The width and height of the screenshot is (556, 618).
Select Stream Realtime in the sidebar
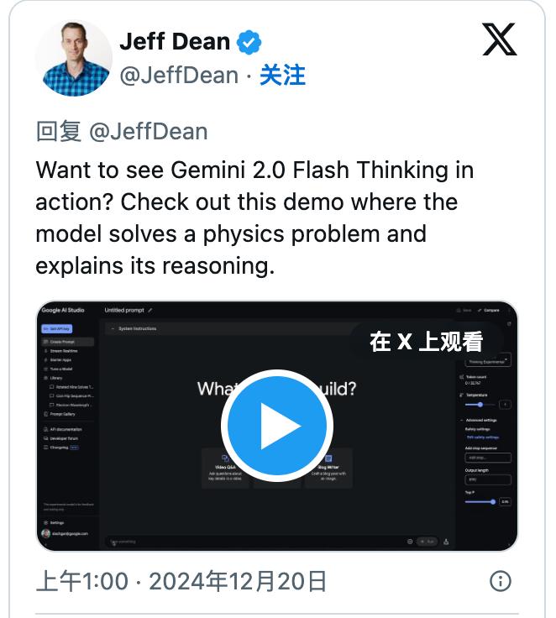64,351
